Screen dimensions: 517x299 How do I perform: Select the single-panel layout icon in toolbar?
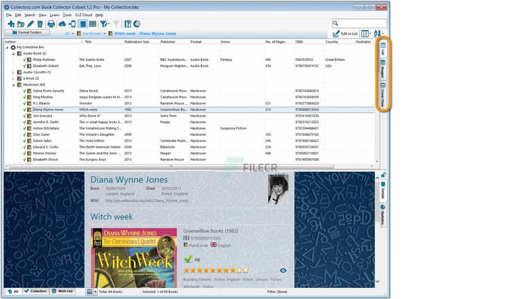coord(83,23)
